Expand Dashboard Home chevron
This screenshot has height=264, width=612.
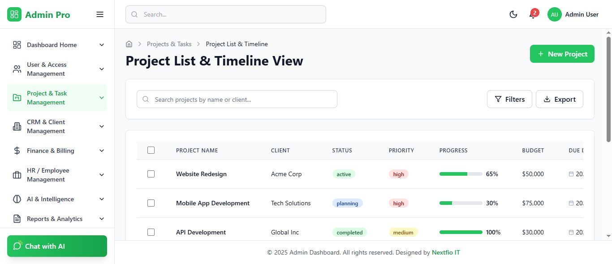(x=102, y=45)
